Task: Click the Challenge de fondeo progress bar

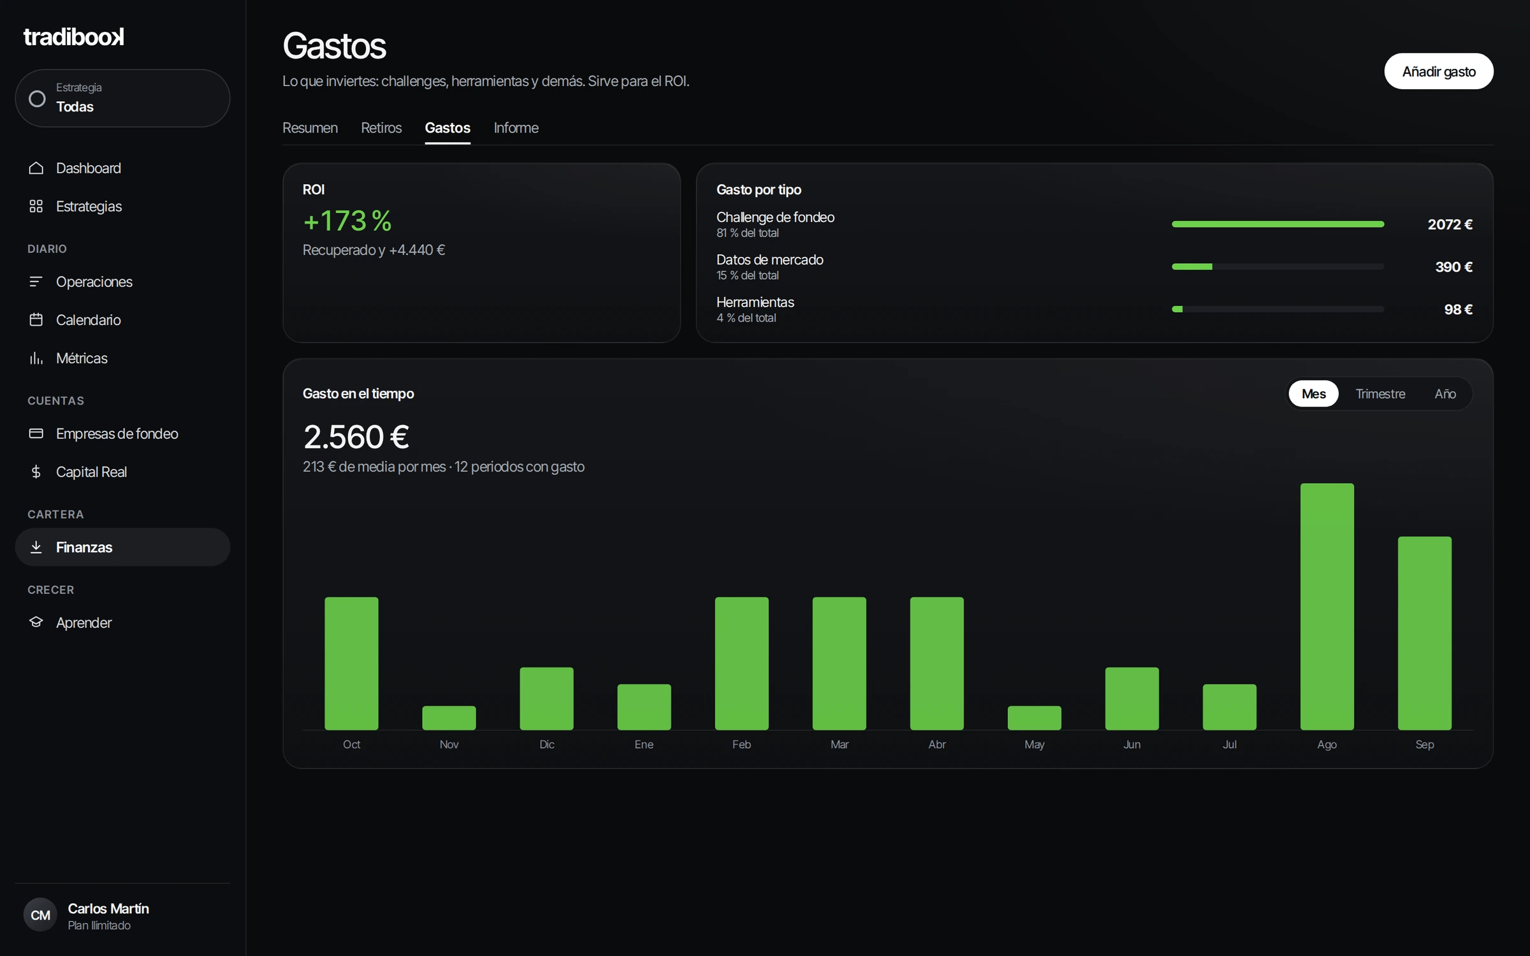Action: (x=1278, y=224)
